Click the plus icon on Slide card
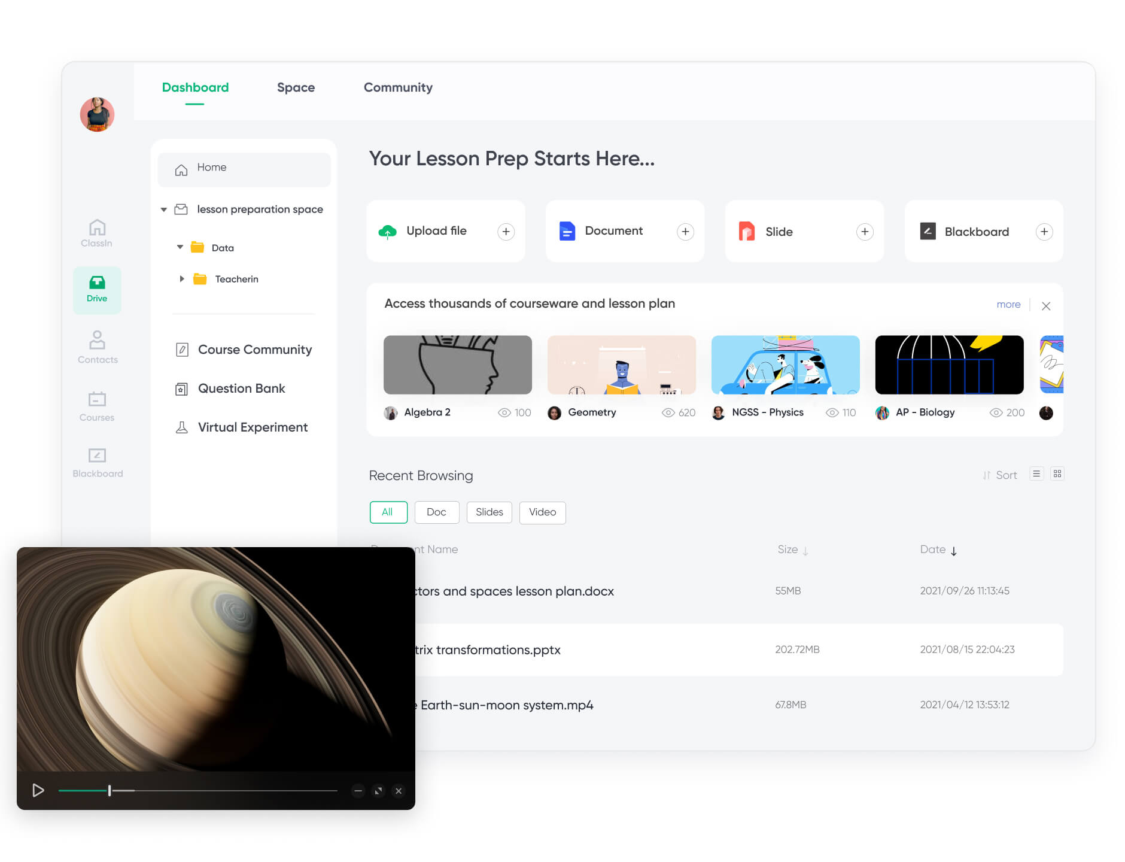 864,232
